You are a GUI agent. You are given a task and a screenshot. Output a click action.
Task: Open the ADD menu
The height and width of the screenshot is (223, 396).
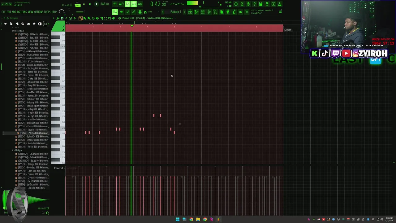pos(14,12)
